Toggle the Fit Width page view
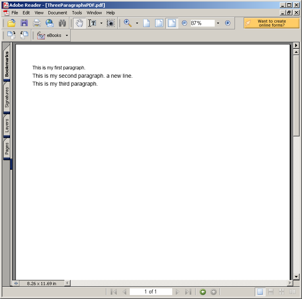 172,23
